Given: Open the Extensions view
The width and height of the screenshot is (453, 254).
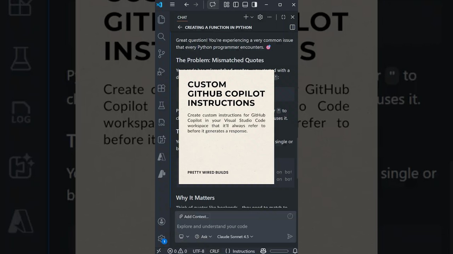Looking at the screenshot, I should (x=161, y=88).
